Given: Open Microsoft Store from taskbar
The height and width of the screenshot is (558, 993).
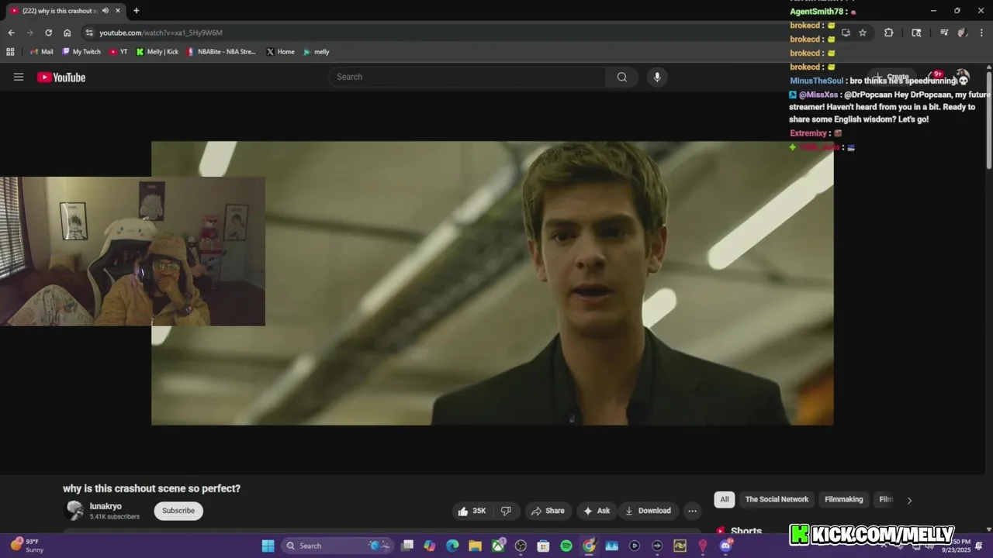Looking at the screenshot, I should point(543,546).
